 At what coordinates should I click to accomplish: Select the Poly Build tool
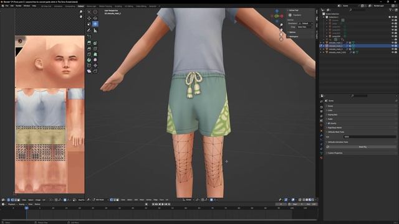coord(95,54)
